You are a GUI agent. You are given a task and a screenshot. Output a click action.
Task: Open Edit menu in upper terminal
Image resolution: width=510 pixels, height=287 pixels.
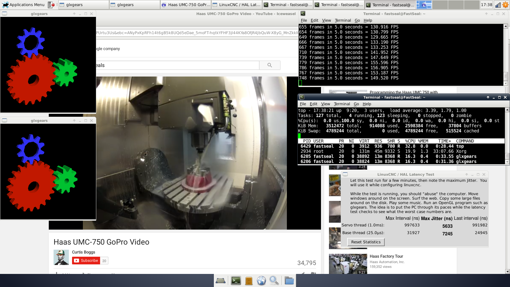314,20
